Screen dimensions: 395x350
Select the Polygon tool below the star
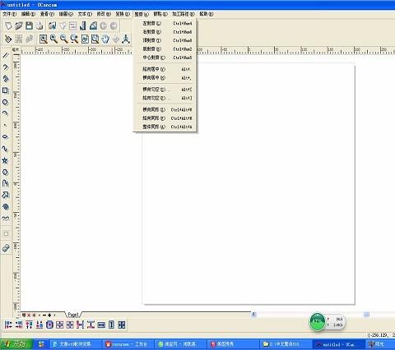[x=6, y=173]
